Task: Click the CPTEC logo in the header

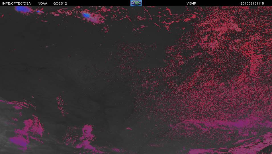Action: 136,3
